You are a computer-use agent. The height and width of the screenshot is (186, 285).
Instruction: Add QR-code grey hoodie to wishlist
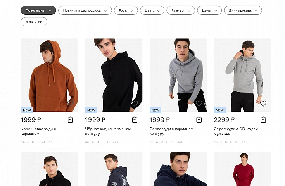(263, 103)
